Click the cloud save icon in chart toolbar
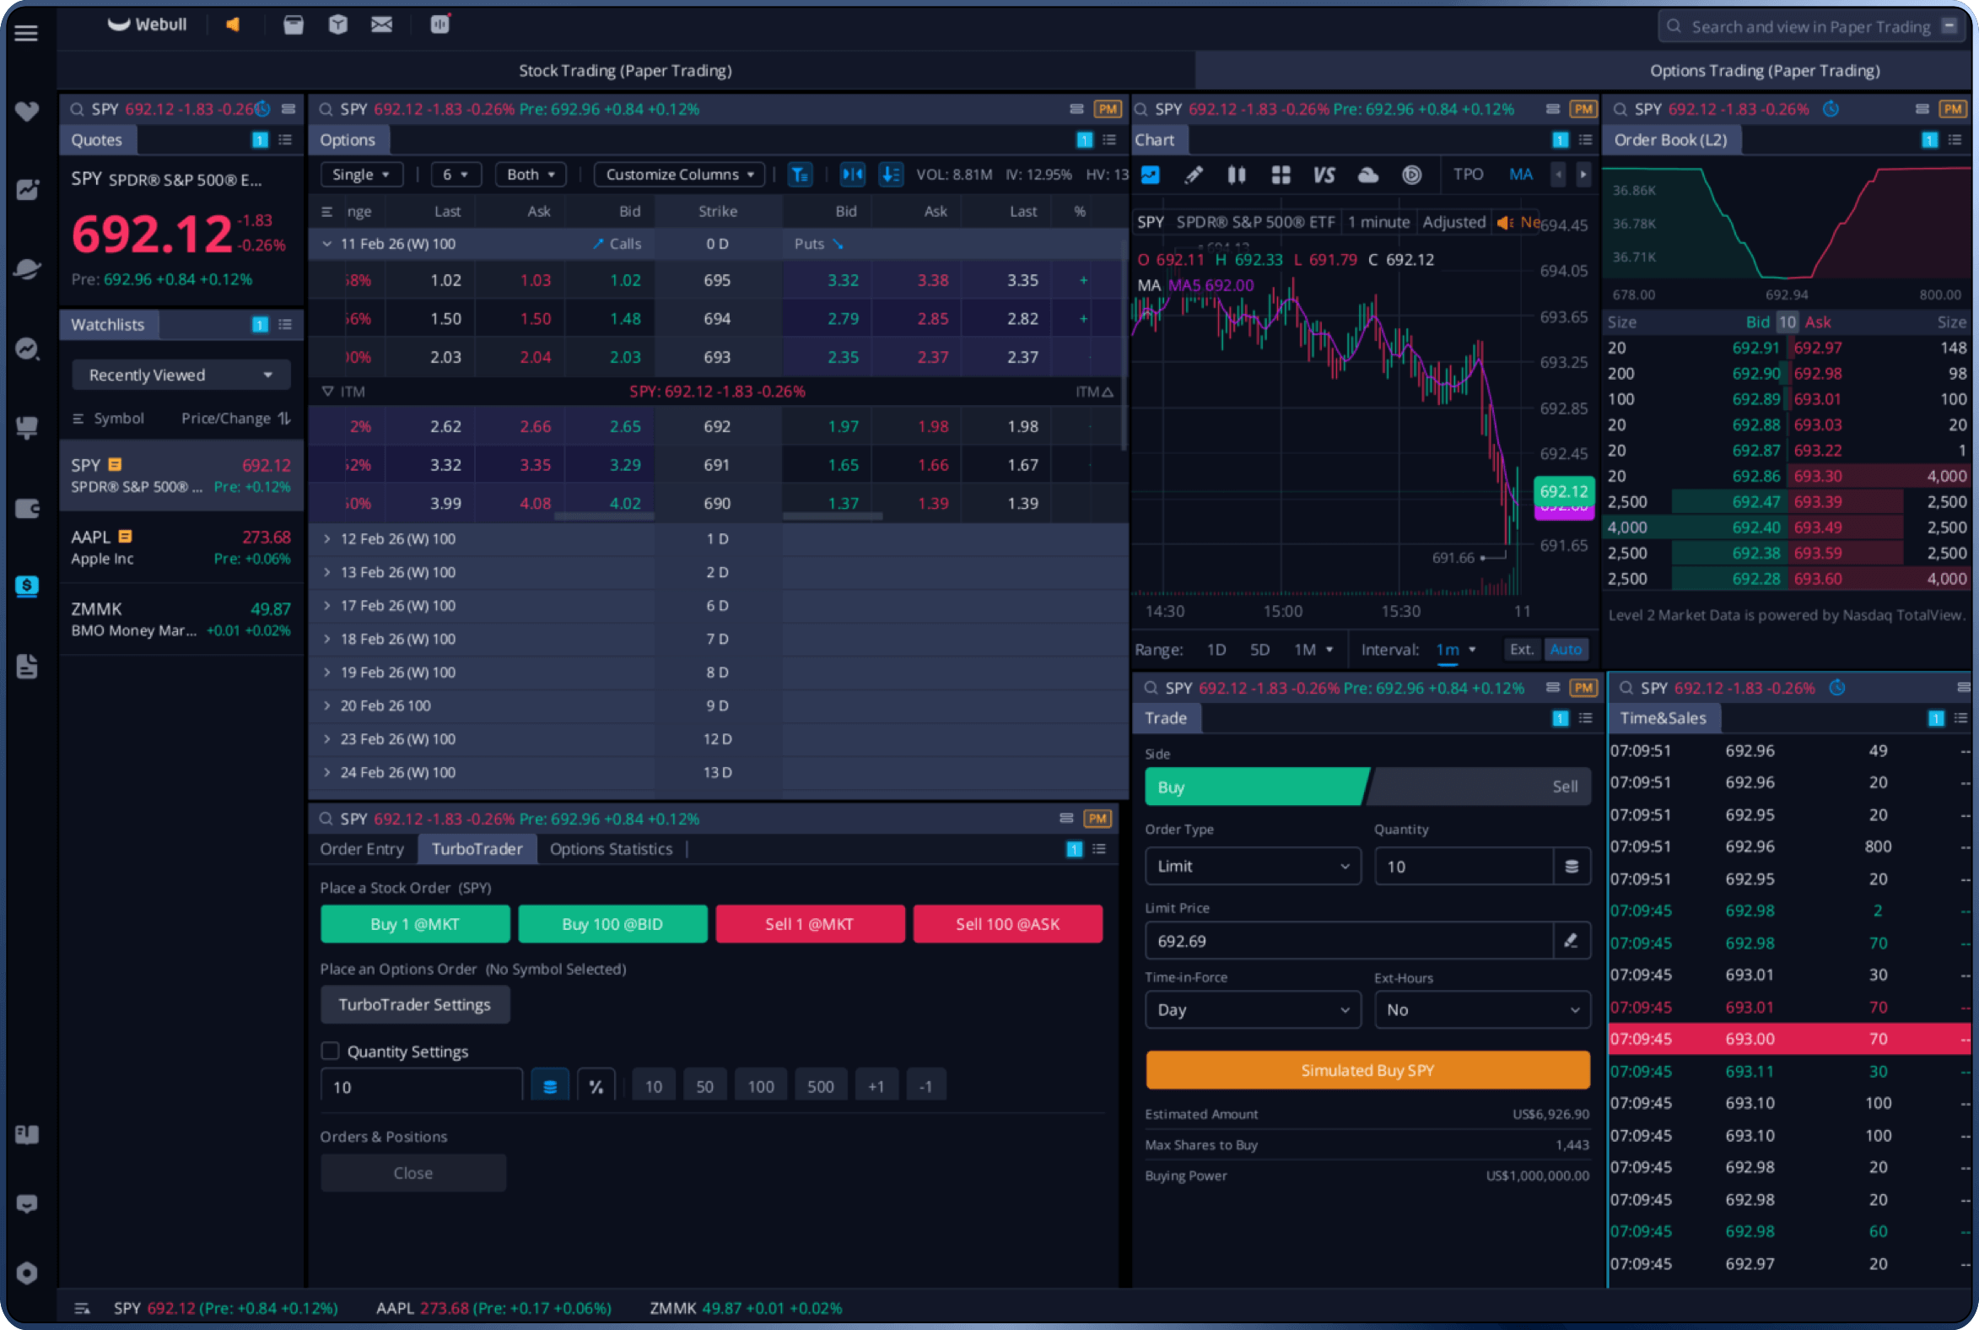Image resolution: width=1979 pixels, height=1330 pixels. tap(1367, 175)
